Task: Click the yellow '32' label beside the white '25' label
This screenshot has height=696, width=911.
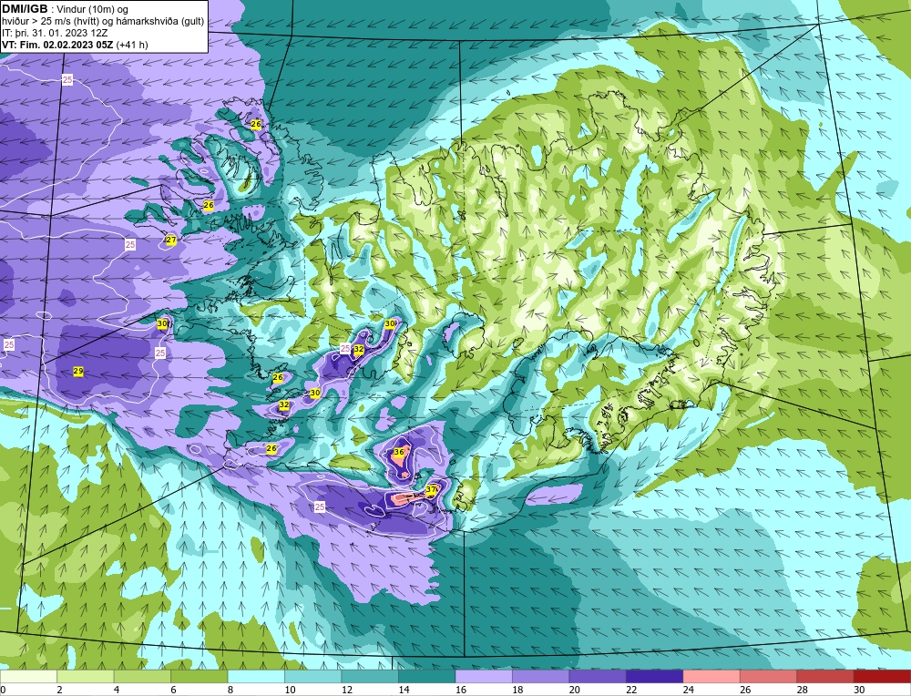Action: tap(358, 349)
